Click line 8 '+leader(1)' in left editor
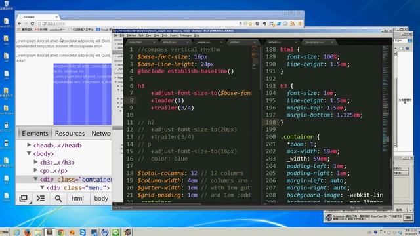This screenshot has width=420, height=236. pyautogui.click(x=167, y=100)
